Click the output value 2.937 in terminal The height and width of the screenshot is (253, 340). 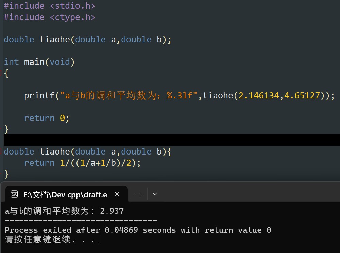pos(112,211)
